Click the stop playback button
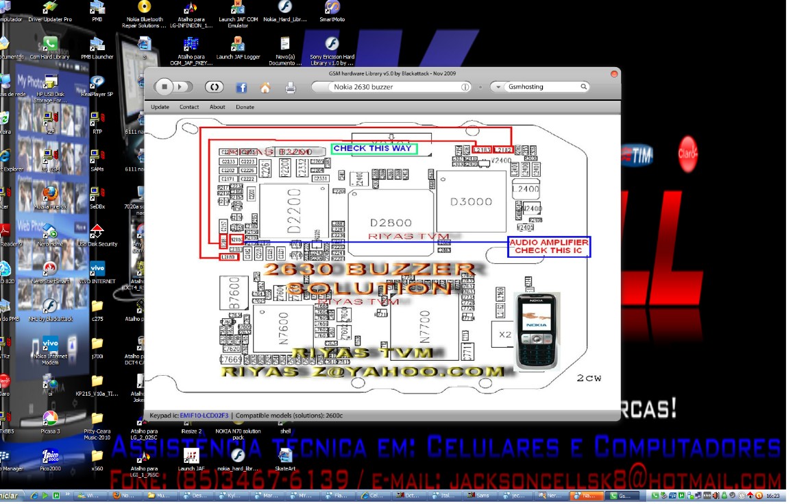 pos(164,87)
